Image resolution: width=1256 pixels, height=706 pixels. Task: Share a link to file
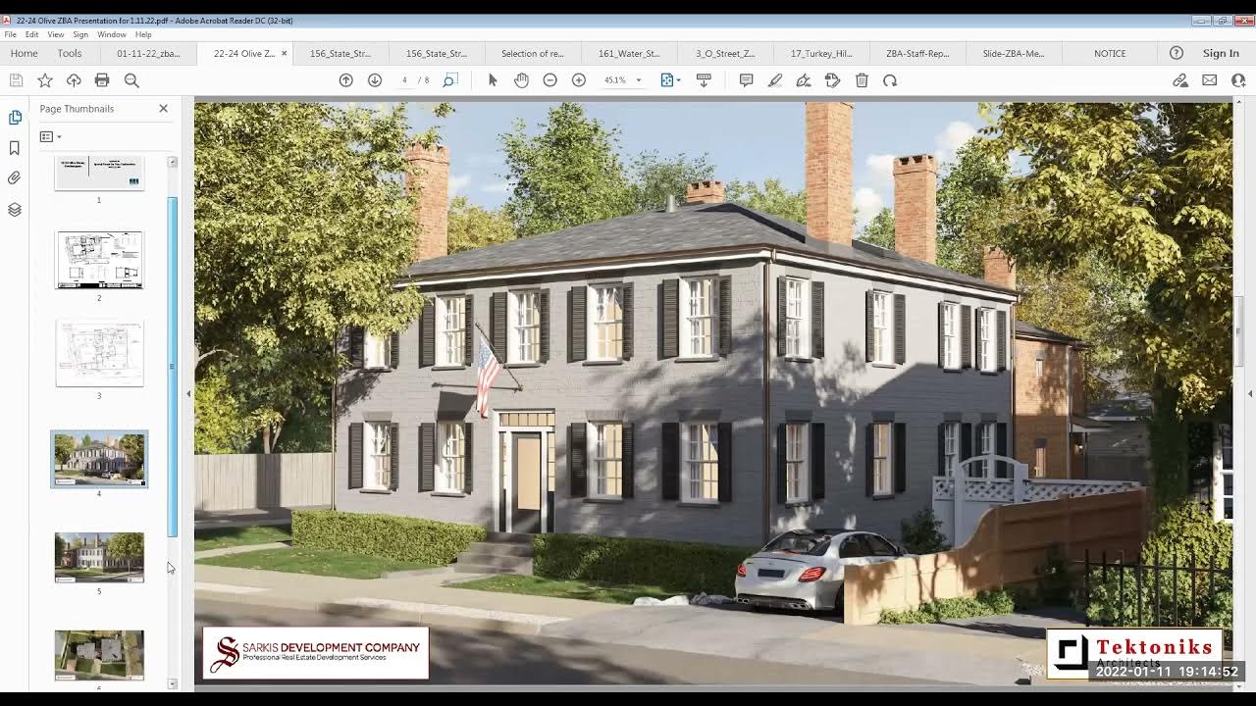tap(1180, 80)
